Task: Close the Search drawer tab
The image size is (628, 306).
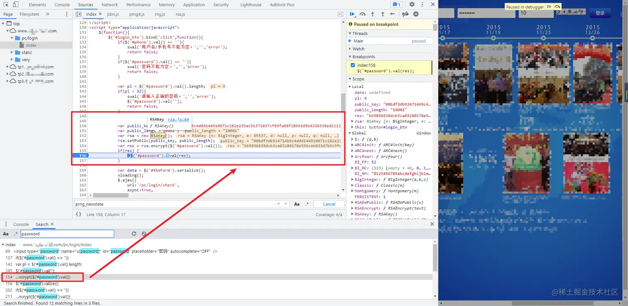Action: point(52,224)
